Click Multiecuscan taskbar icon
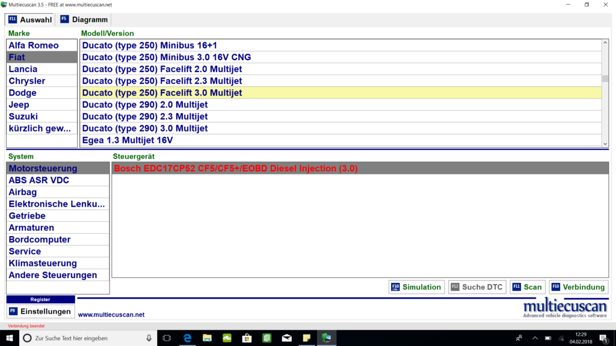This screenshot has height=346, width=616. (327, 338)
